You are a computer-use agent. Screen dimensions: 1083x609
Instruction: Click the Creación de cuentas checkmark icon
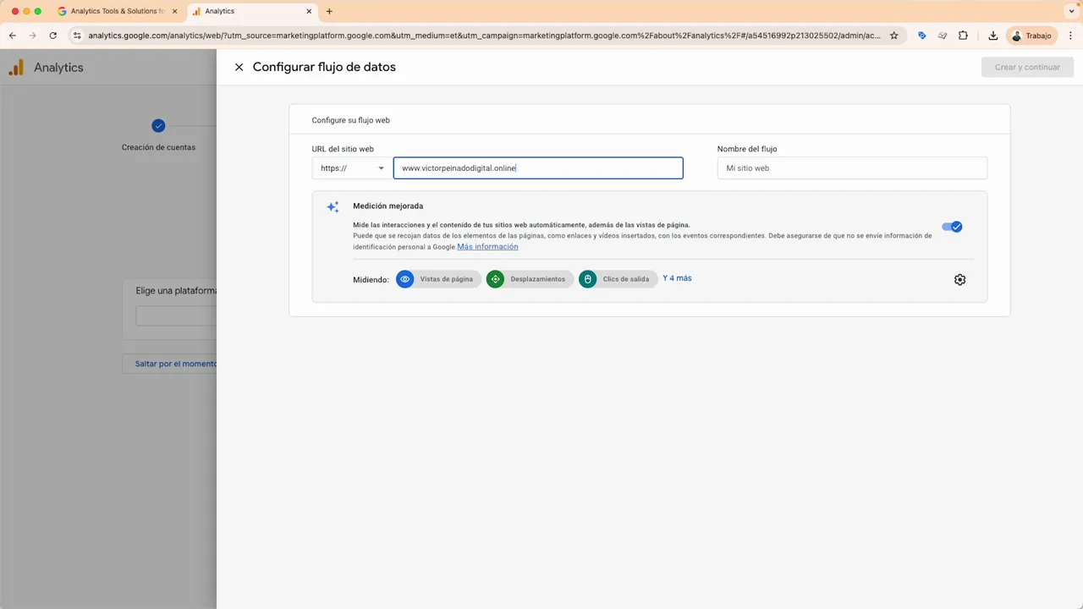coord(158,125)
